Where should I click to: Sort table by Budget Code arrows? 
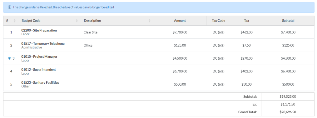(x=77, y=21)
